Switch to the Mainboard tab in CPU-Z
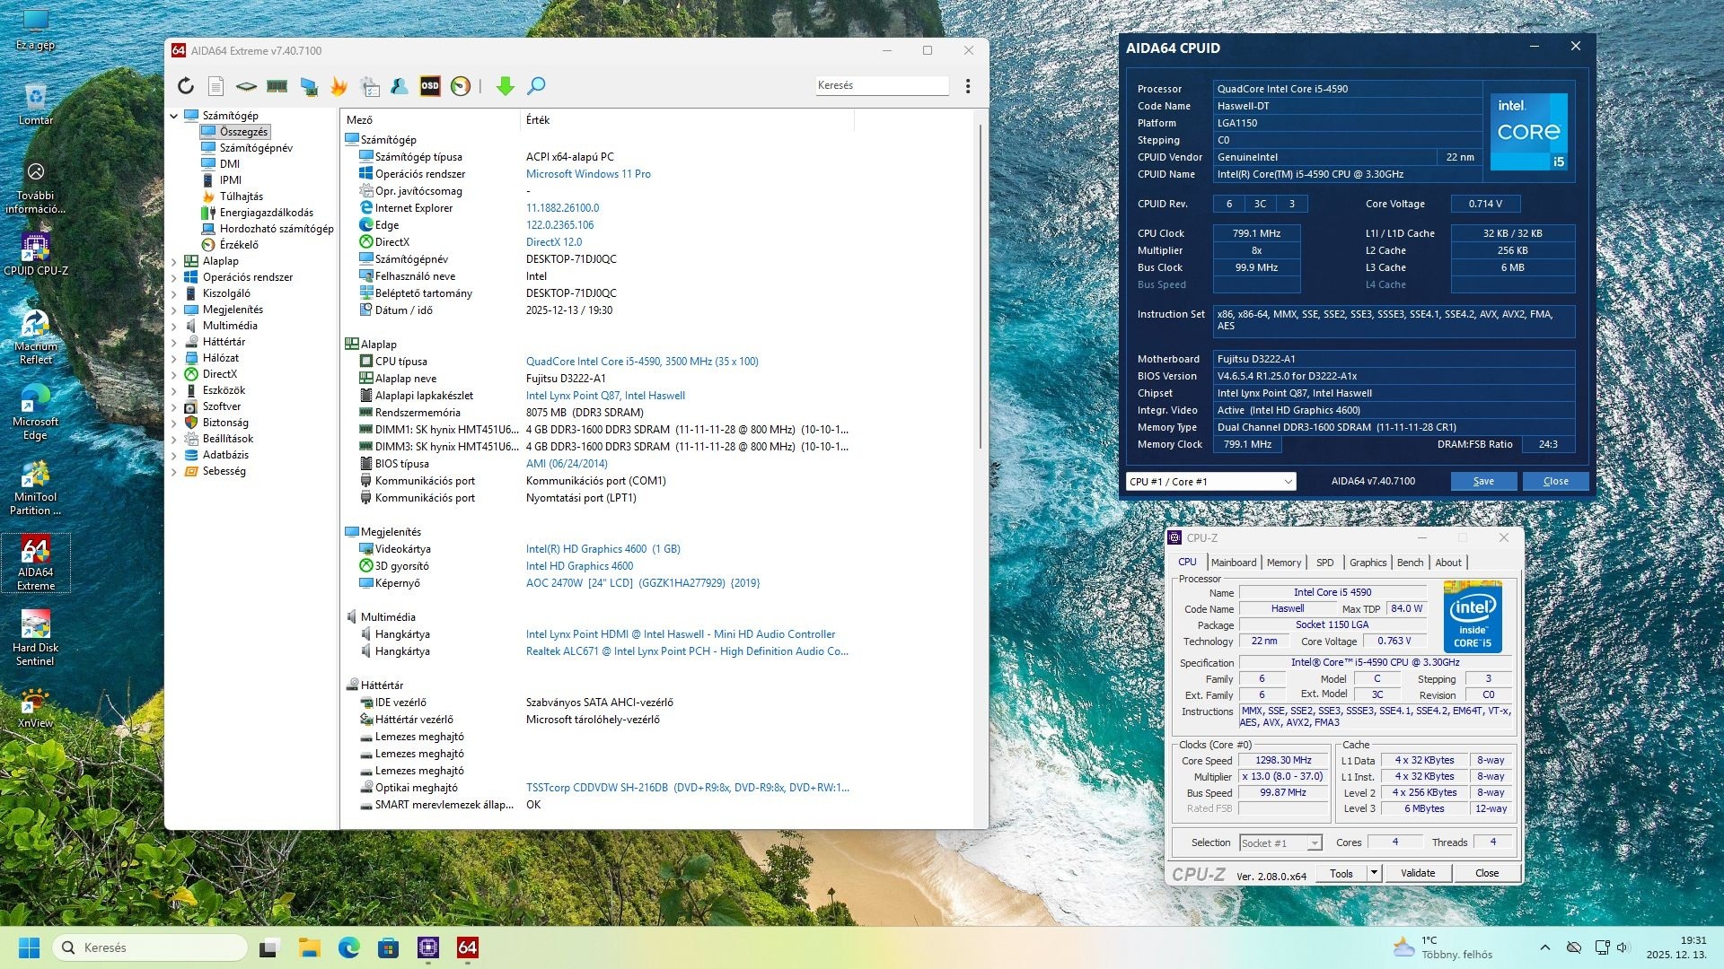Image resolution: width=1724 pixels, height=969 pixels. (x=1233, y=563)
